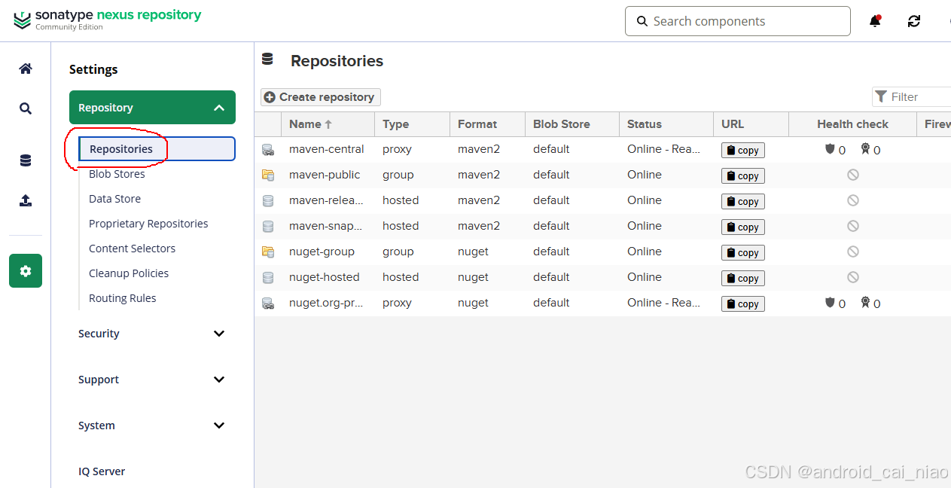This screenshot has height=488, width=951.
Task: Click the maven-central proxy repository icon
Action: (268, 150)
